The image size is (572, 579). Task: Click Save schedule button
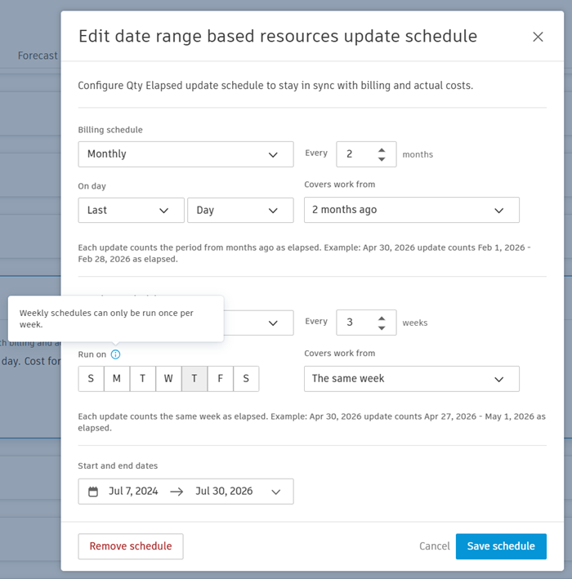[501, 546]
